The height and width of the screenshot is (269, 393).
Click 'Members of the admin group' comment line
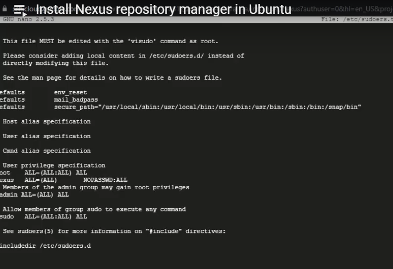[x=96, y=187]
